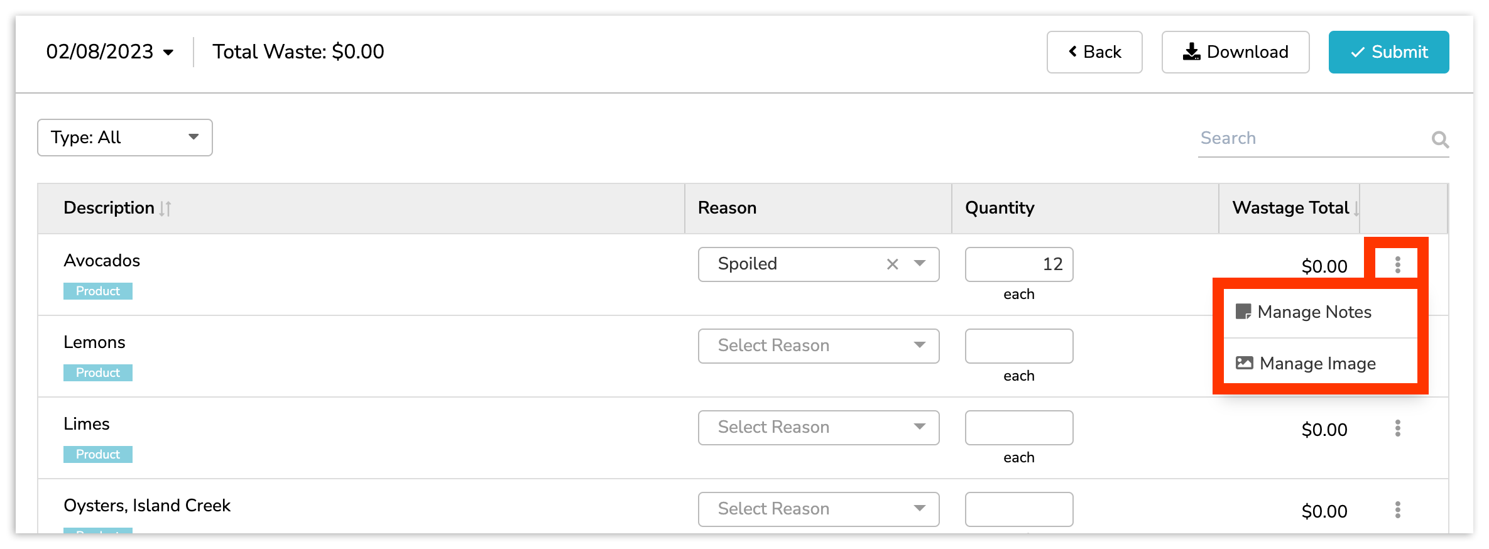The width and height of the screenshot is (1489, 549).
Task: Open the Avocados row three-dot menu
Action: tap(1397, 265)
